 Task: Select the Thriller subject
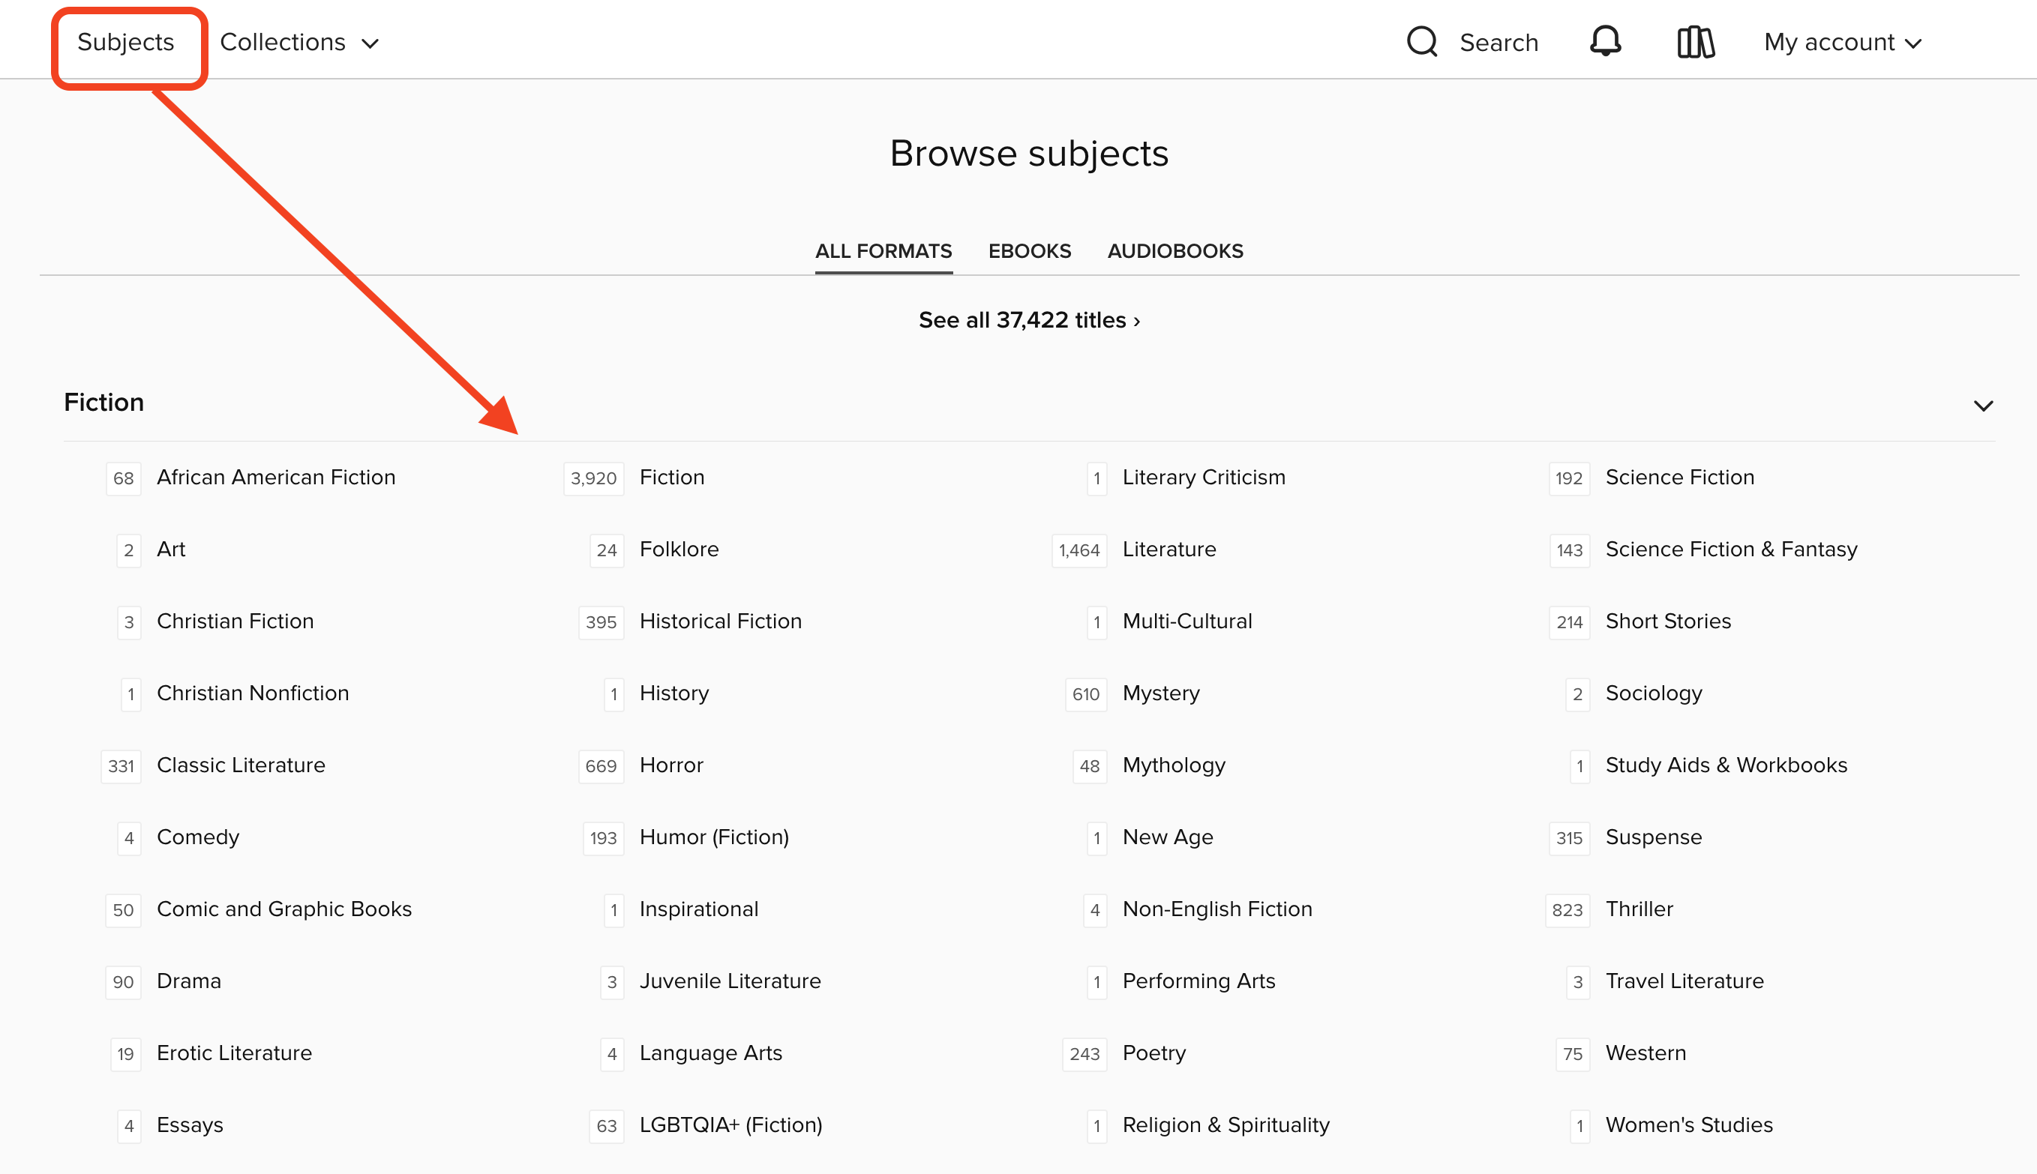[x=1639, y=909]
